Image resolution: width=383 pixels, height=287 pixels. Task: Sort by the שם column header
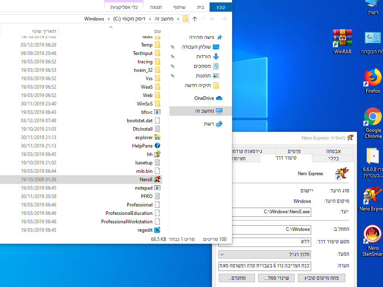(157, 31)
